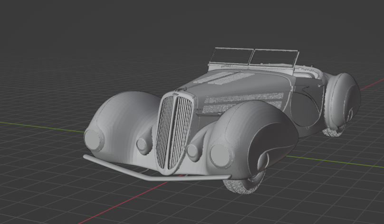Select the side hood louver vents
Screen dimensions: 384x224
coord(242,103)
